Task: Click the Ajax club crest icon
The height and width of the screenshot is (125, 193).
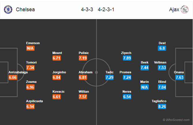Action: [185, 10]
